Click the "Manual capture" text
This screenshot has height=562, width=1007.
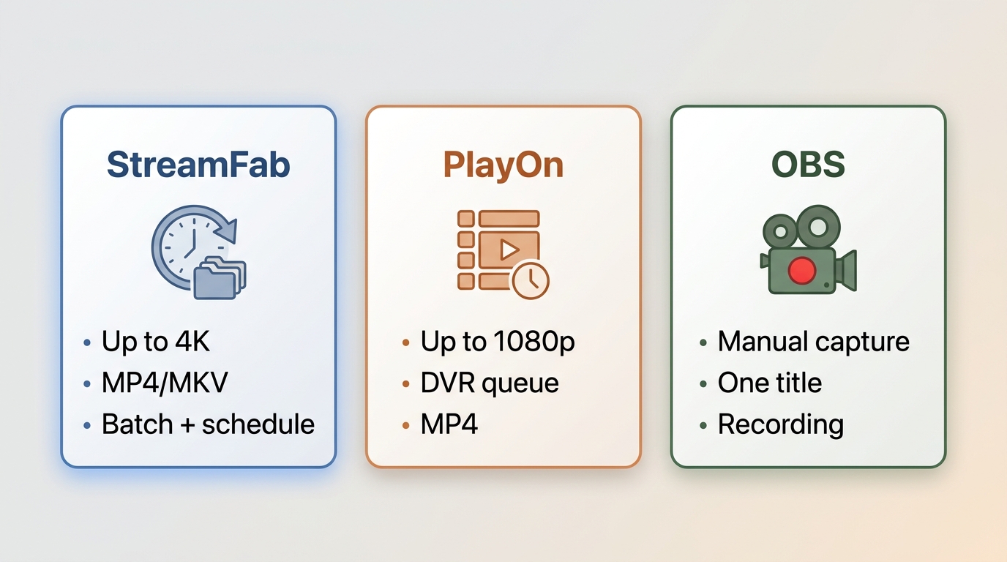(x=814, y=342)
